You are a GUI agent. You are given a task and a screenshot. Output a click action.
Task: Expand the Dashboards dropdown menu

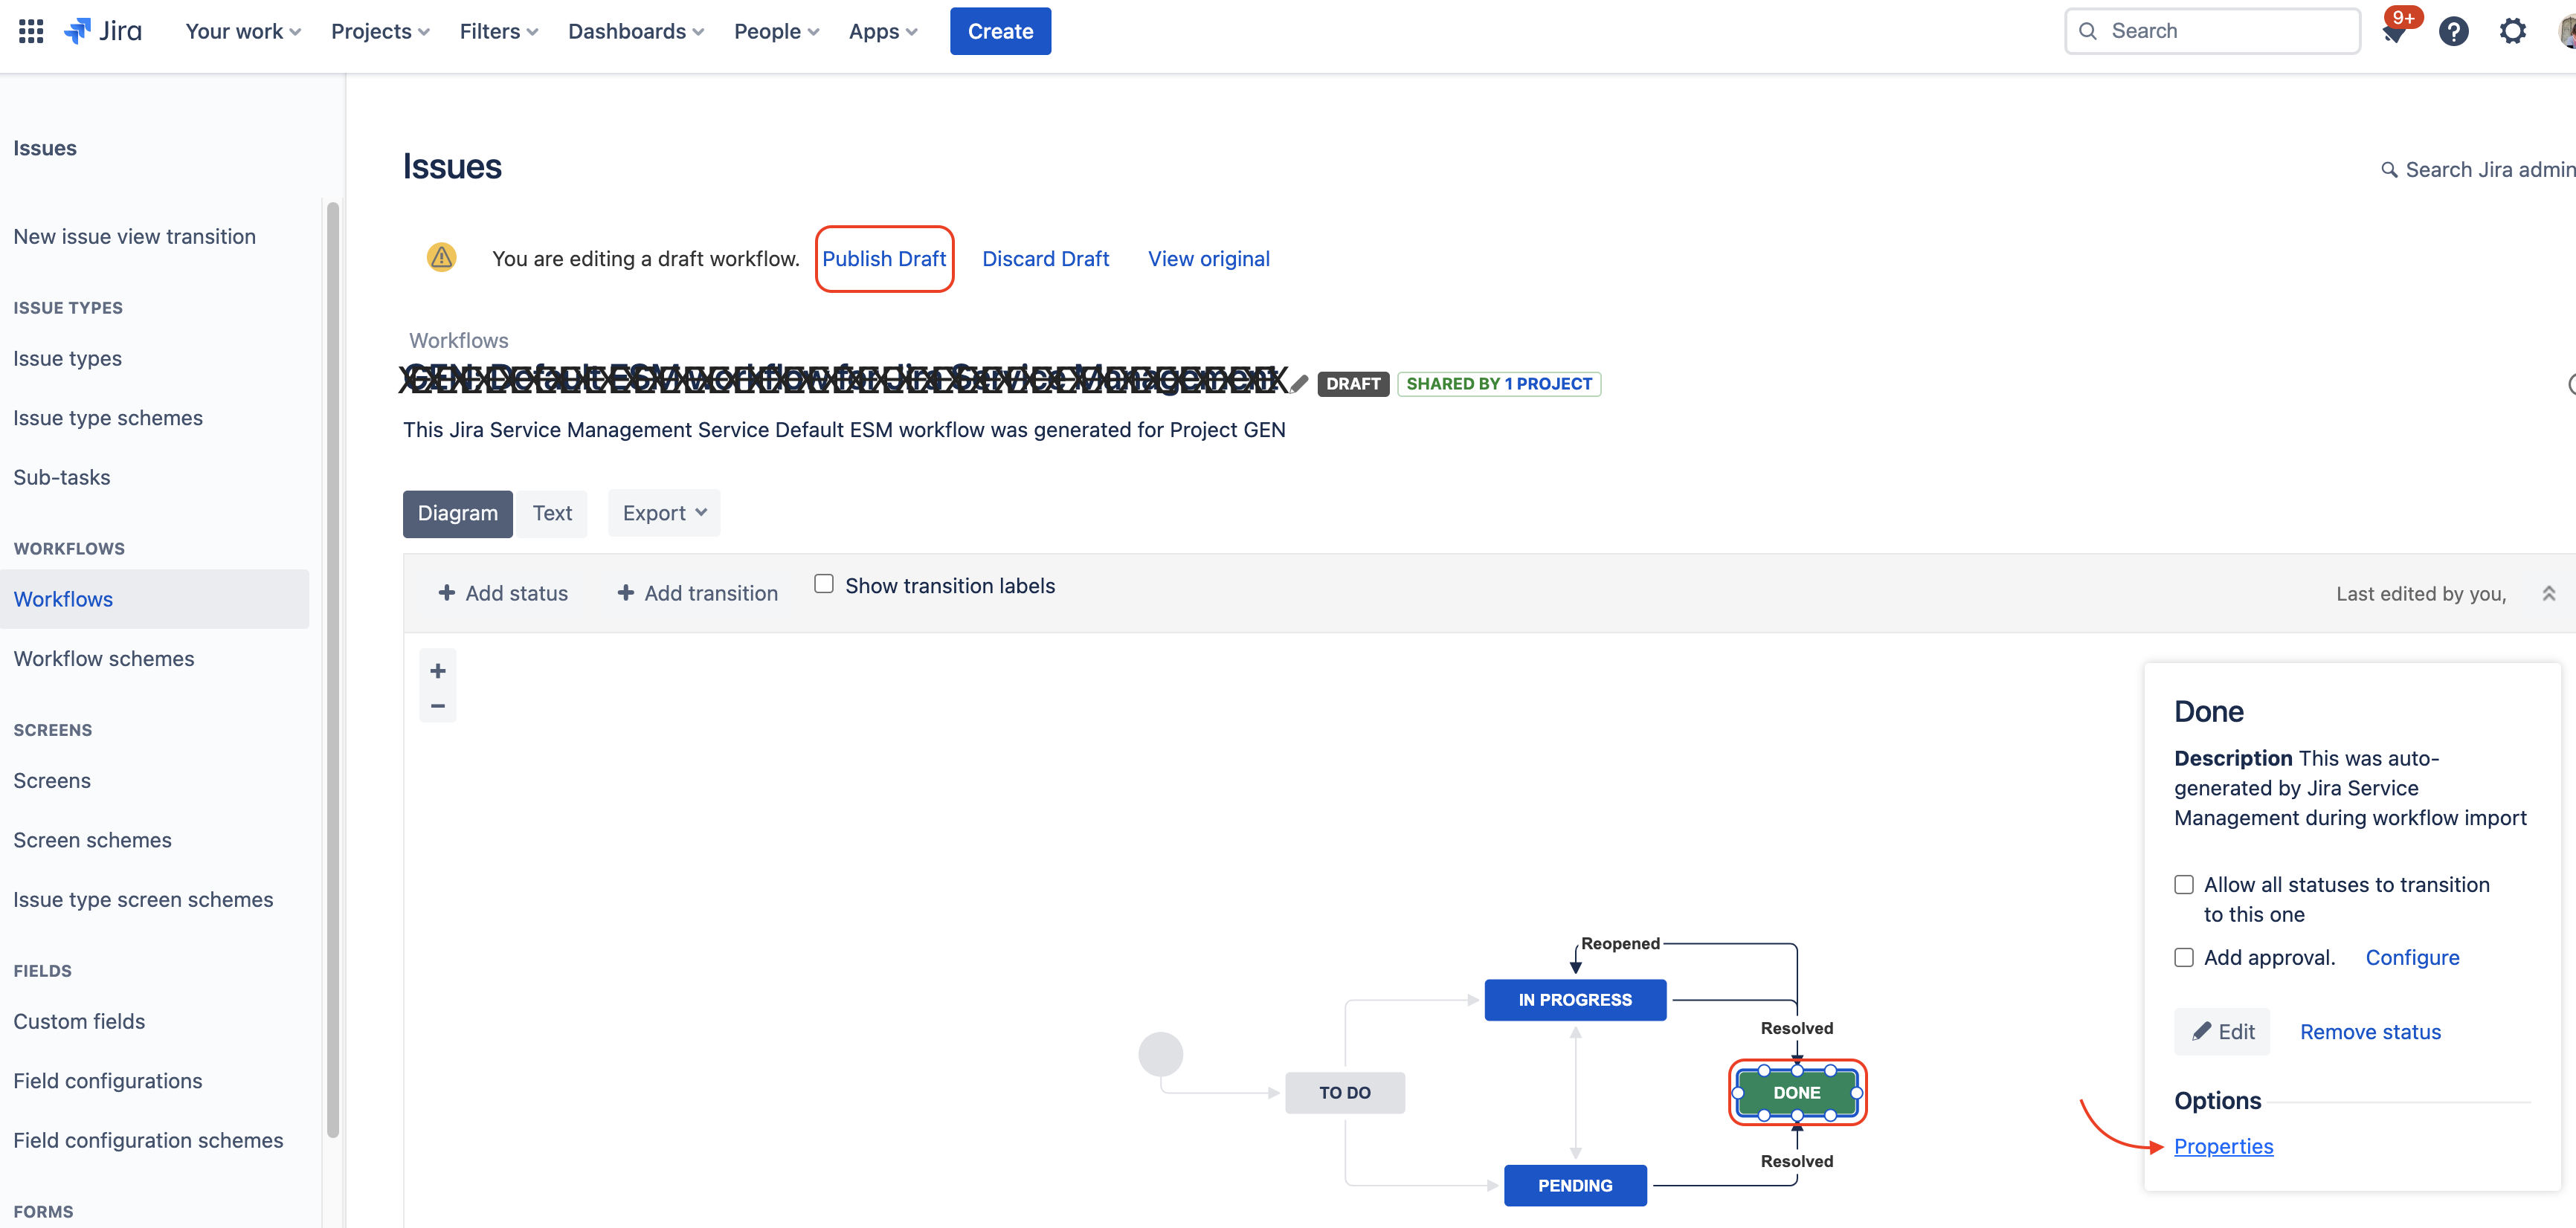(x=635, y=31)
